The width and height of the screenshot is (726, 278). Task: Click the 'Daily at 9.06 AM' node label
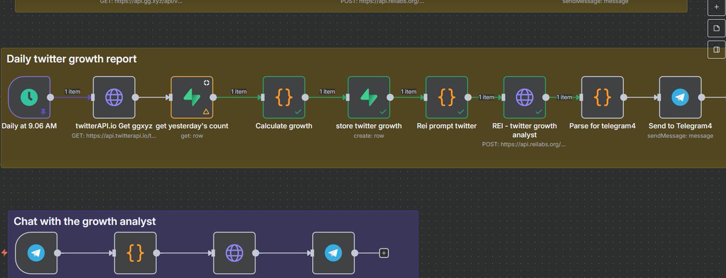tap(30, 126)
